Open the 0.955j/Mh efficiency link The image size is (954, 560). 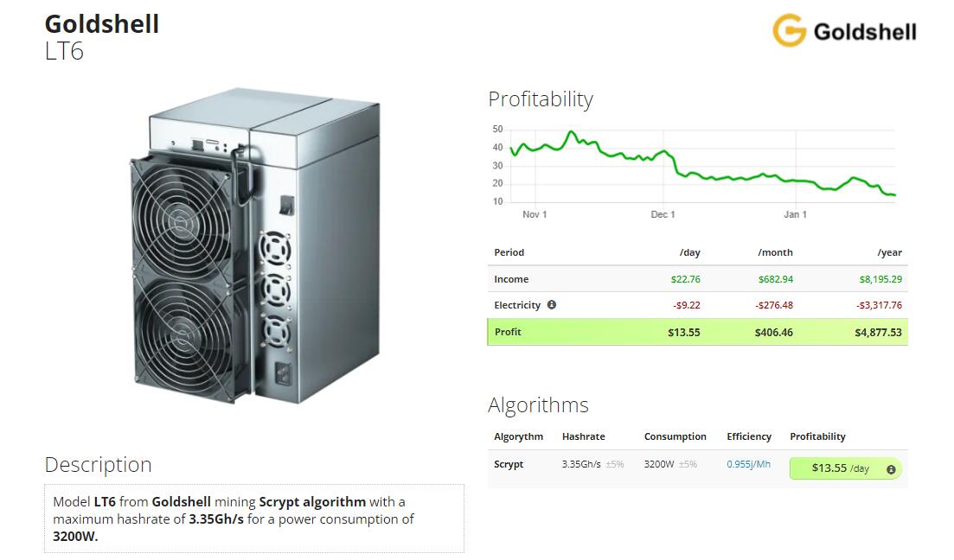[x=748, y=464]
